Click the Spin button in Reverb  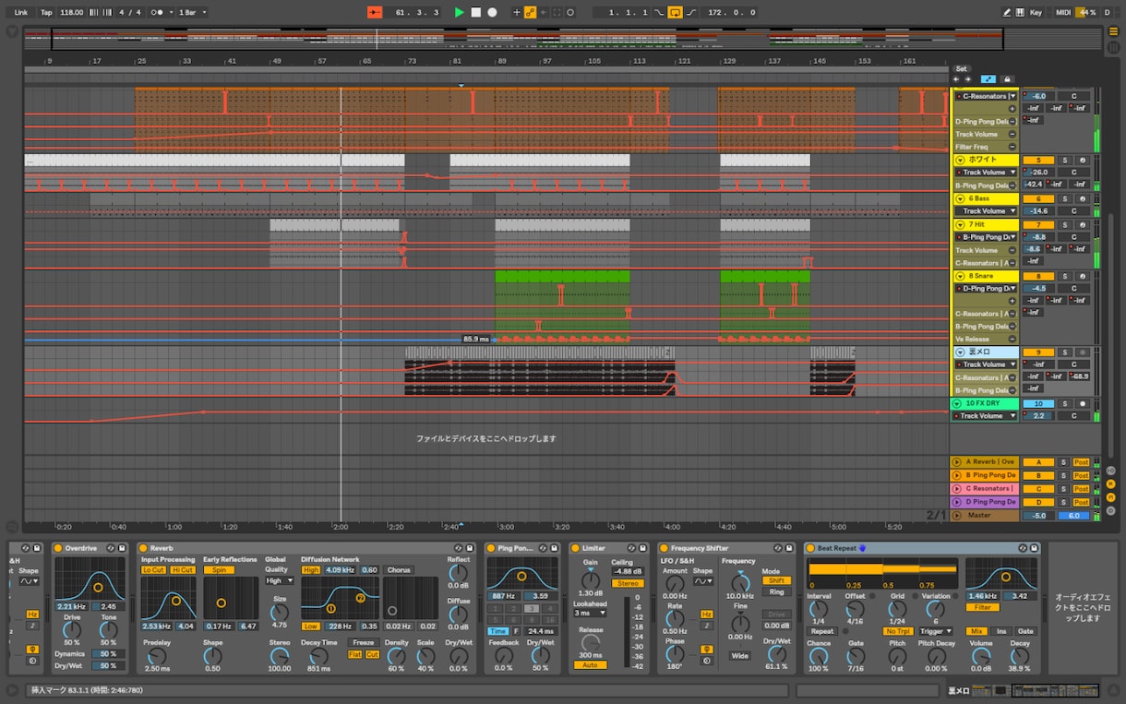219,569
